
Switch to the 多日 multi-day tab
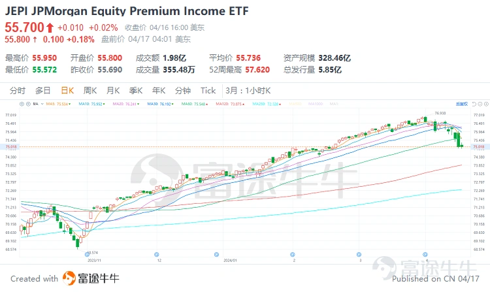tap(43, 91)
